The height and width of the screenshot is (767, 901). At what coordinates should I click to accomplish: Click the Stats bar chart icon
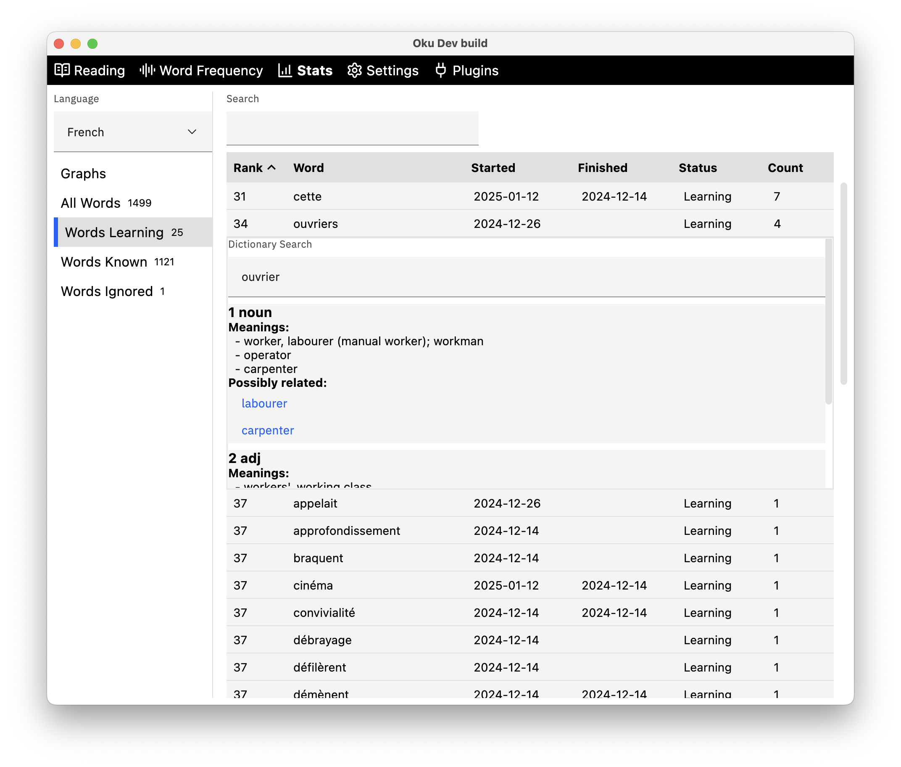[285, 70]
